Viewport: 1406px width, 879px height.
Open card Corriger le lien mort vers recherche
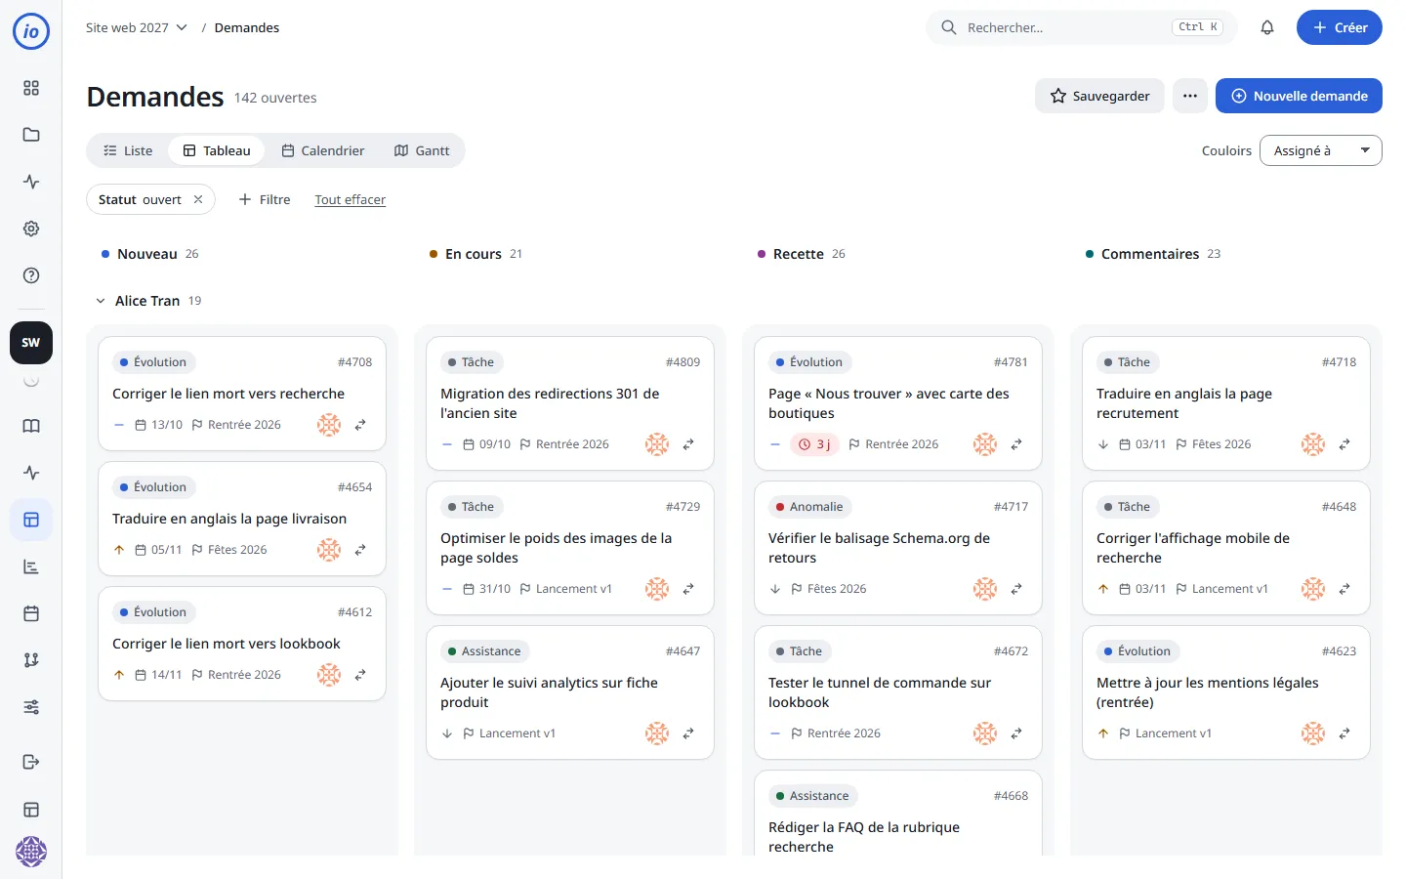(x=228, y=394)
